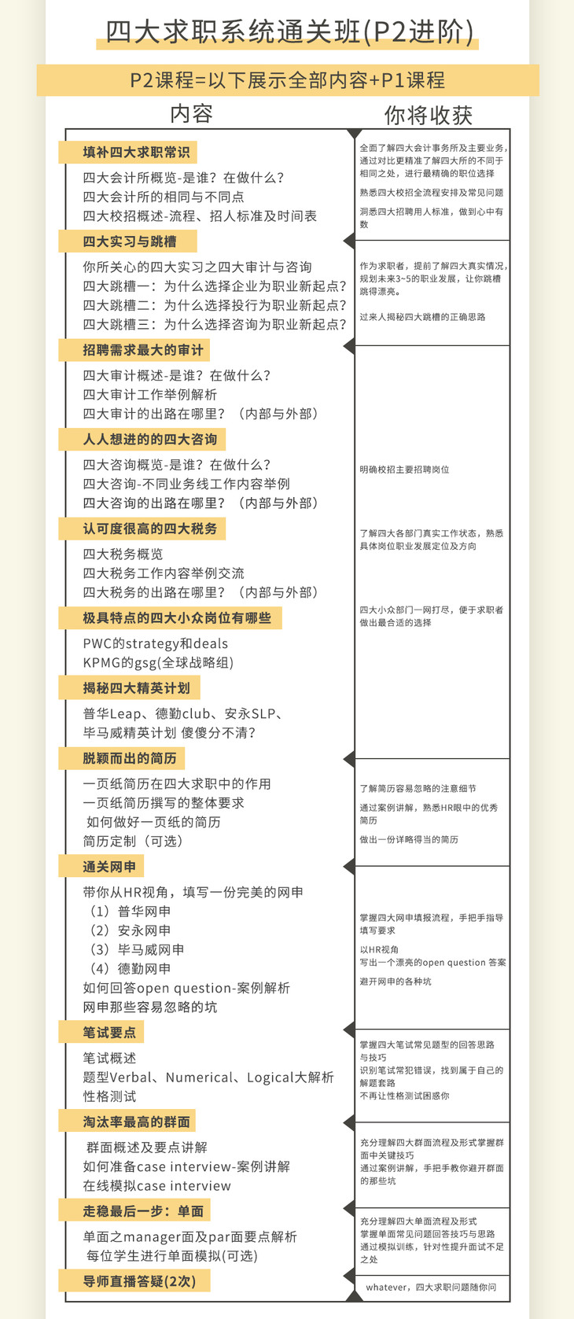
Task: Click the 简历定制（可选） line item
Action: coord(134,841)
